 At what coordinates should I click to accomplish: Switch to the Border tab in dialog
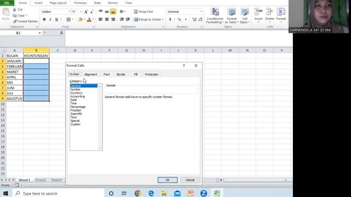pos(121,74)
